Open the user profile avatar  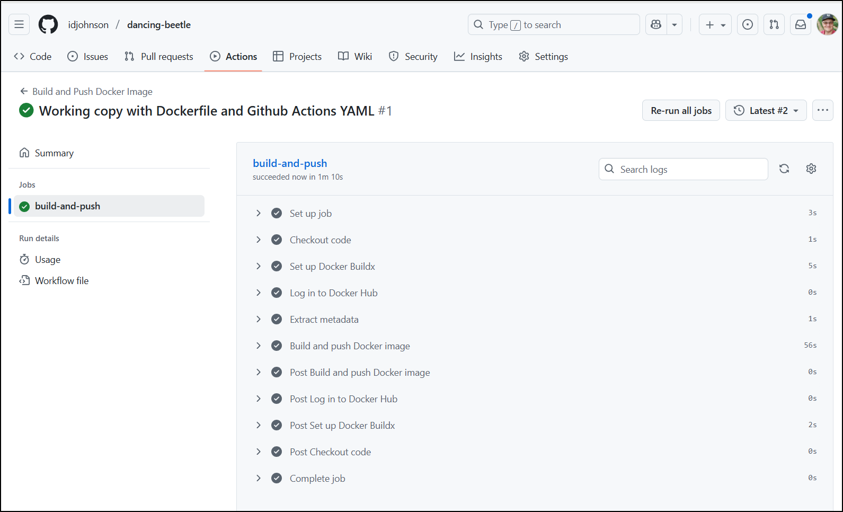coord(827,24)
